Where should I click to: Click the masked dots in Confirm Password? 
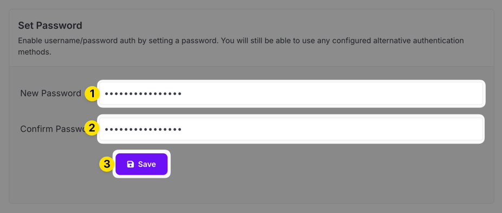click(143, 130)
